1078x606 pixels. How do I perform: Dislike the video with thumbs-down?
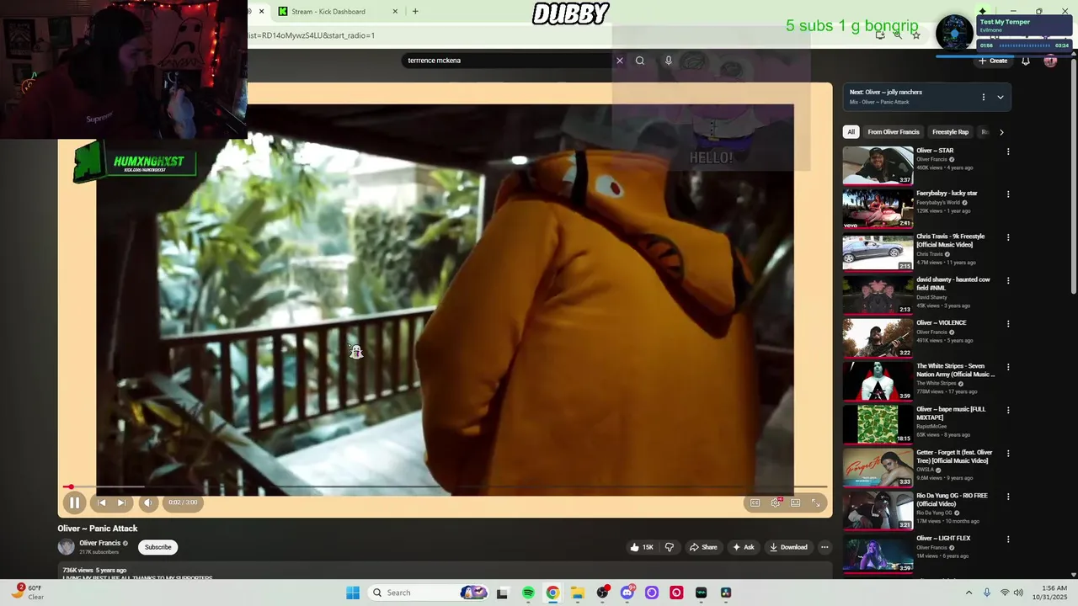(x=670, y=547)
